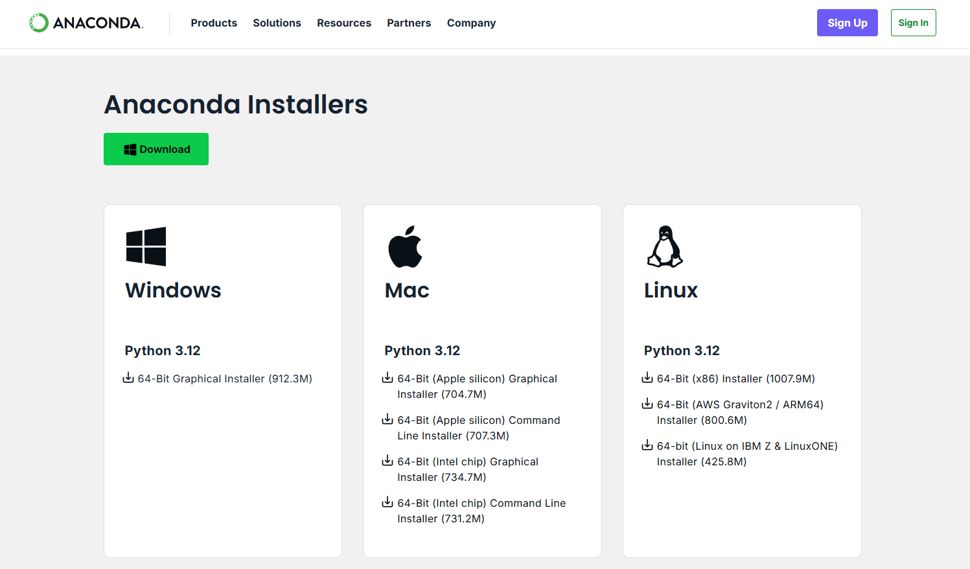Click the Anaconda logo in the header
Viewport: 970px width, 569px height.
pos(86,23)
